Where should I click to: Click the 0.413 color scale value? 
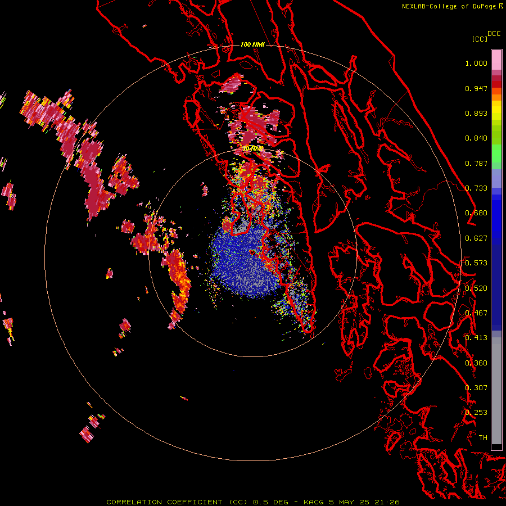476,338
